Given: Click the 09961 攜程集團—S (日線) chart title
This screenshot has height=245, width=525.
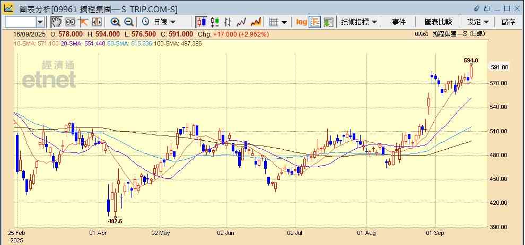Looking at the screenshot, I should (450, 34).
